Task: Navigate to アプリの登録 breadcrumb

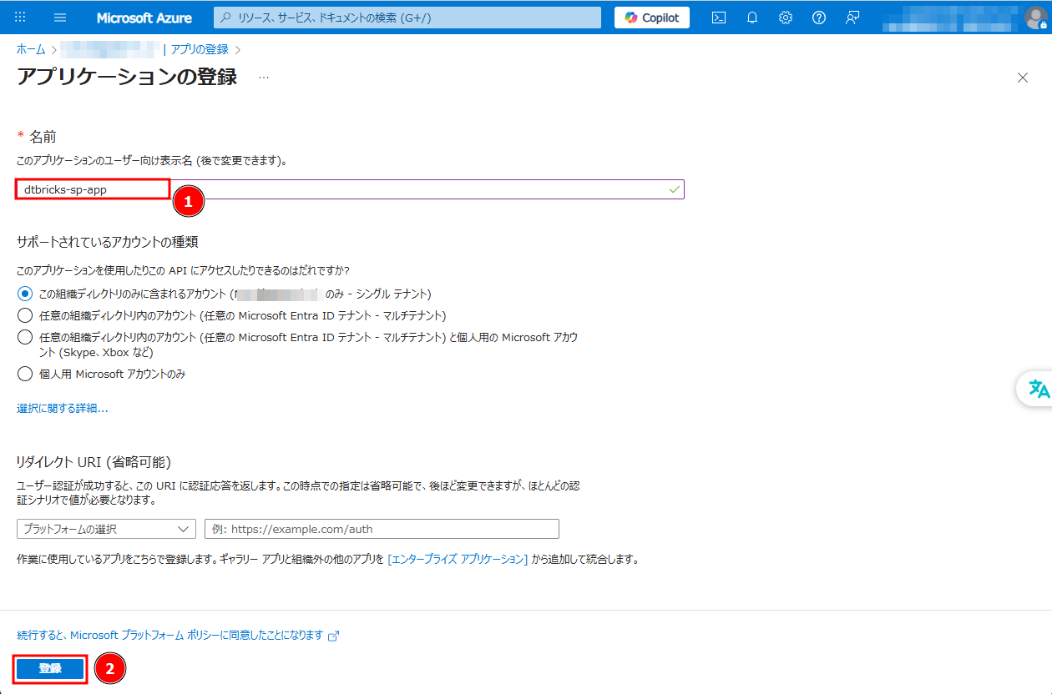Action: pos(200,50)
